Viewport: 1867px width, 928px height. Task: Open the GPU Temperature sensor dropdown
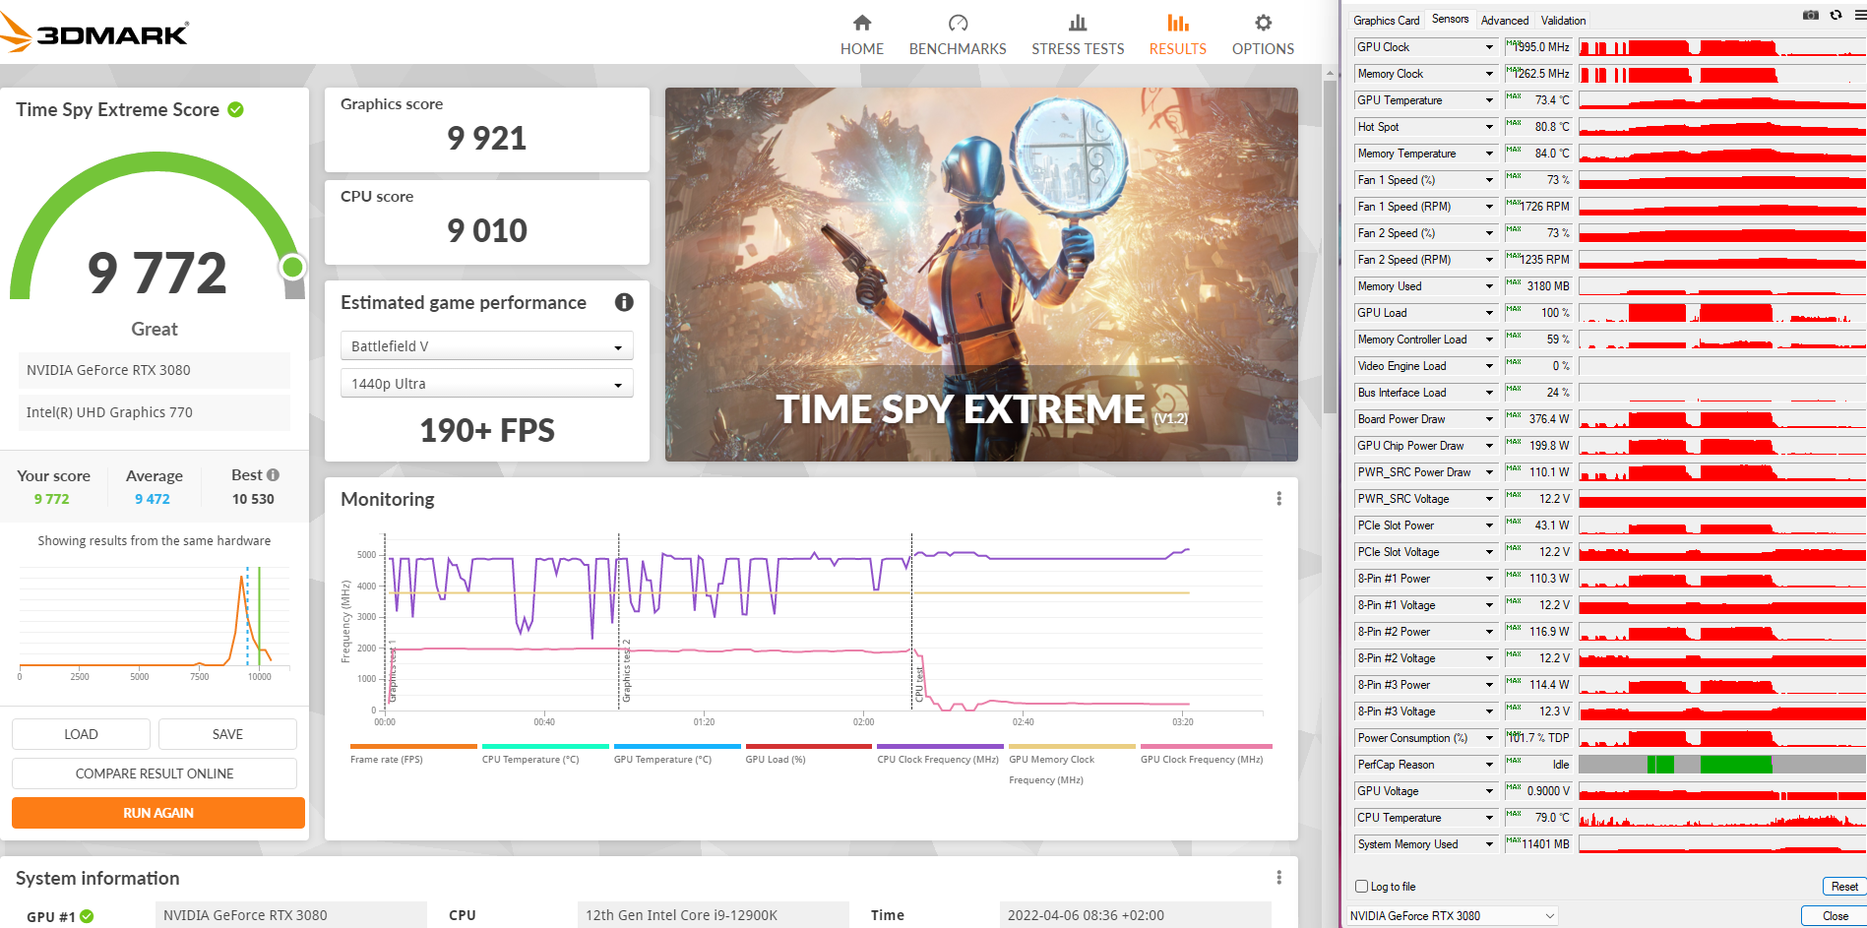point(1489,100)
